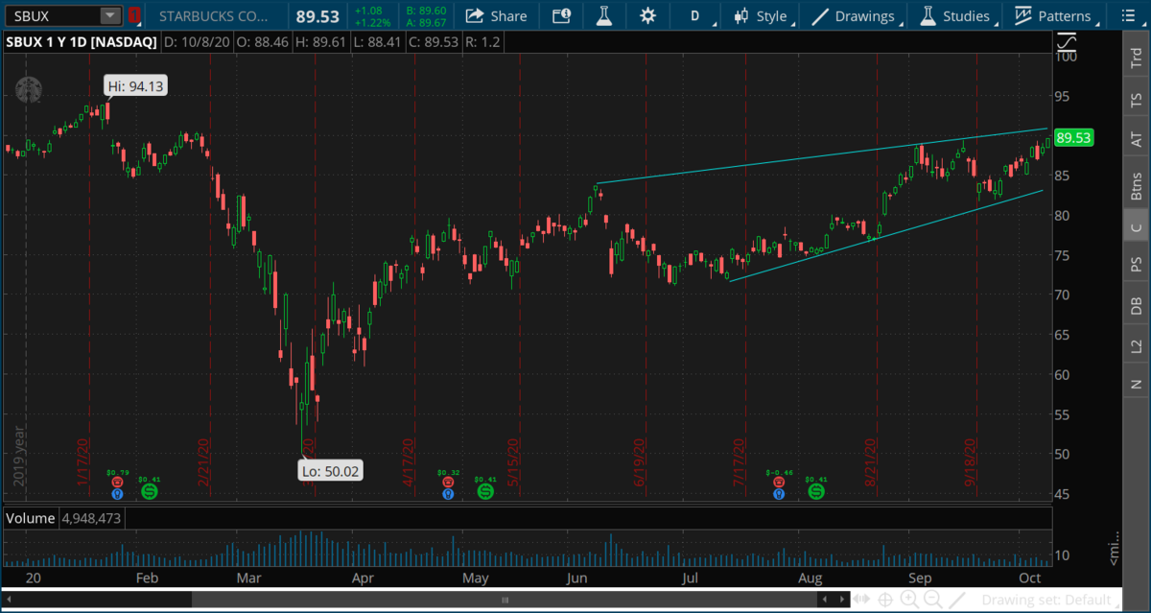
Task: Click the blue lightbulb icon under $0.32
Action: [448, 494]
